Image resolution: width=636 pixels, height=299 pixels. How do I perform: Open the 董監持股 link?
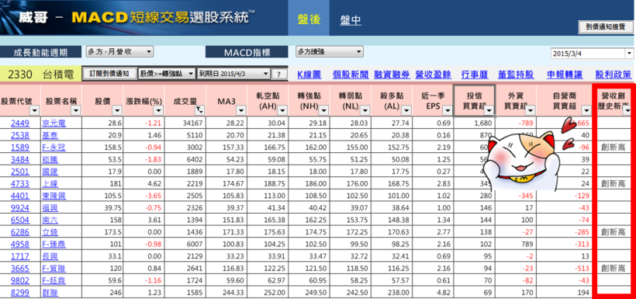516,75
